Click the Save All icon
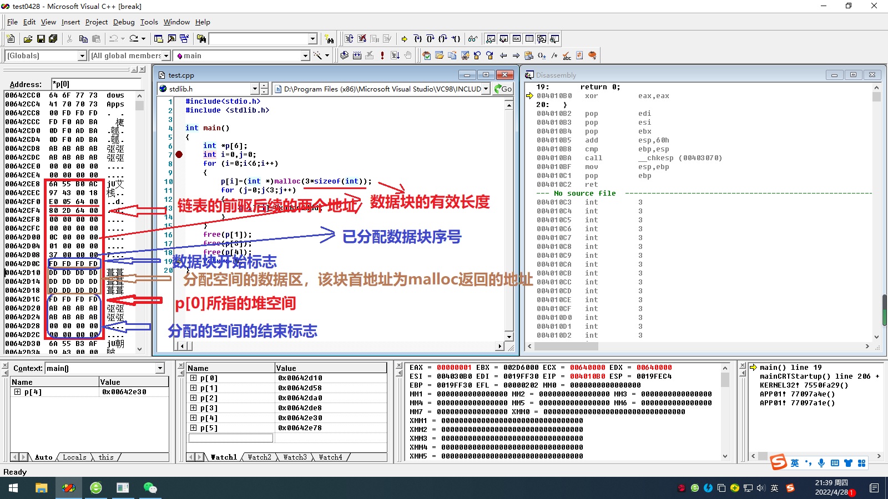Image resolution: width=888 pixels, height=499 pixels. coord(53,39)
